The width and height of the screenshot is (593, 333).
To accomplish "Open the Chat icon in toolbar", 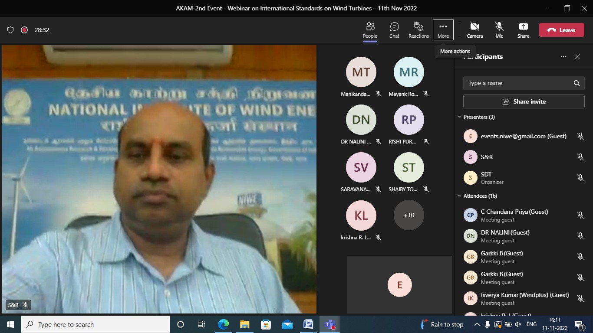I will [394, 30].
